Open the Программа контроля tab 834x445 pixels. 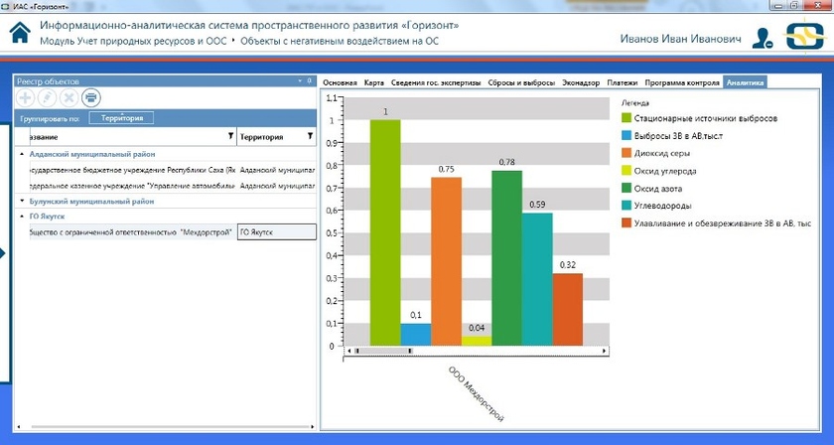pyautogui.click(x=681, y=82)
